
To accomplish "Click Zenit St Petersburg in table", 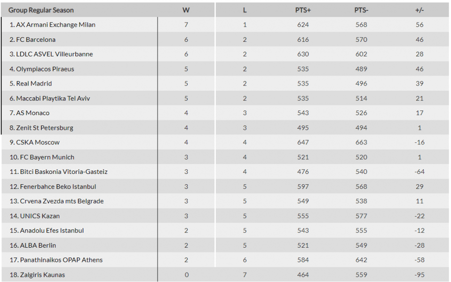I will click(41, 128).
